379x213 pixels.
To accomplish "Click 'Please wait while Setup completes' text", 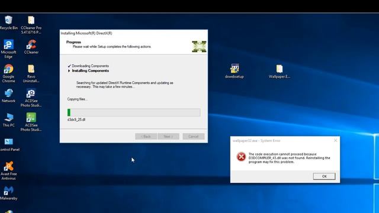I will tap(112, 47).
